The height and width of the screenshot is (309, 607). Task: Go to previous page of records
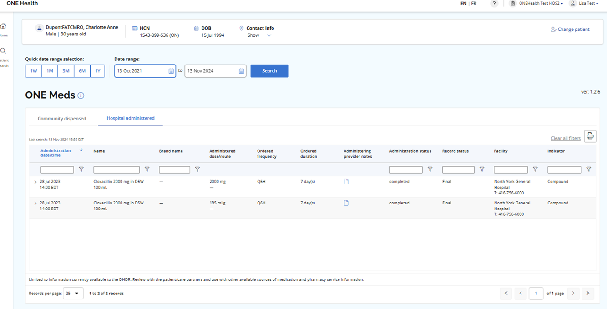point(521,294)
